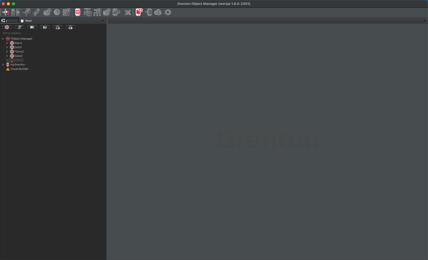Click into the Filtruj obiekty filter field
Image resolution: width=428 pixels, height=260 pixels.
click(x=53, y=33)
